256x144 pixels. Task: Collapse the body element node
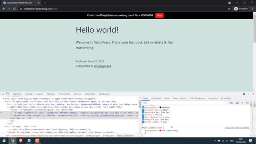click(3, 99)
